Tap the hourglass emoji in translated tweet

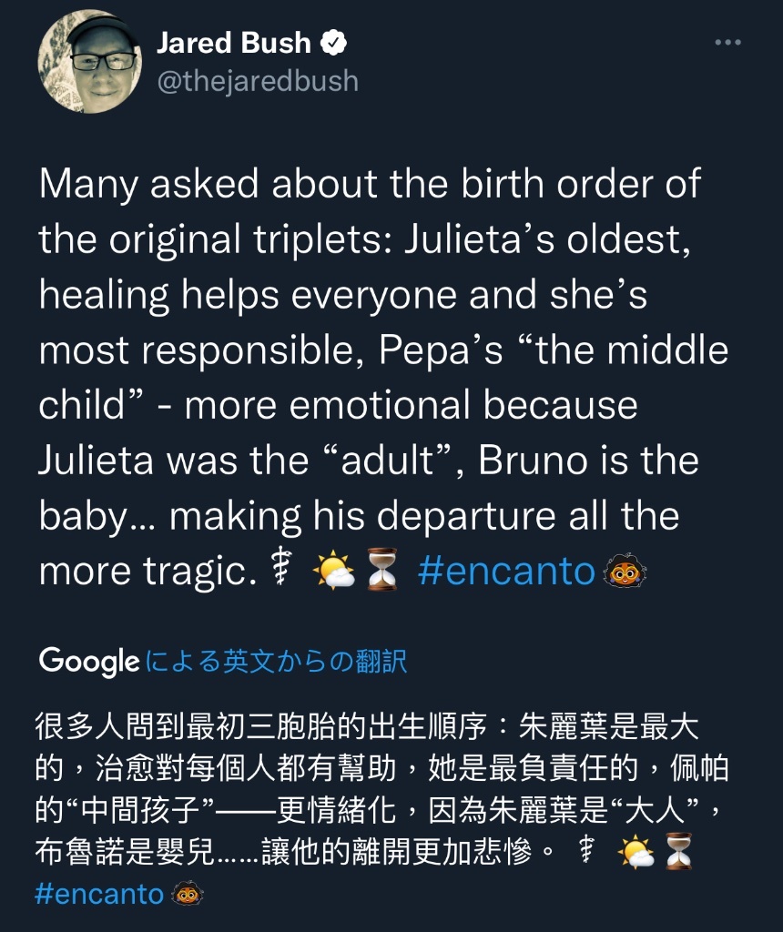[678, 851]
